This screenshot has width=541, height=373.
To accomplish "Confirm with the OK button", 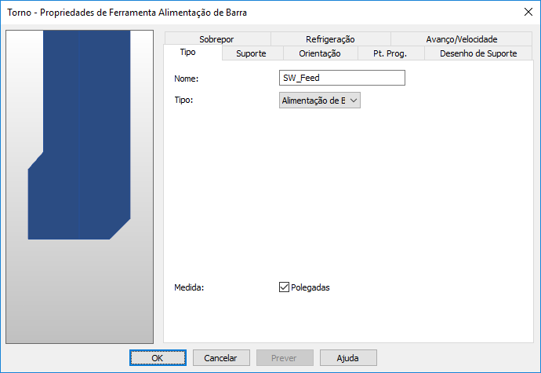I will click(158, 358).
